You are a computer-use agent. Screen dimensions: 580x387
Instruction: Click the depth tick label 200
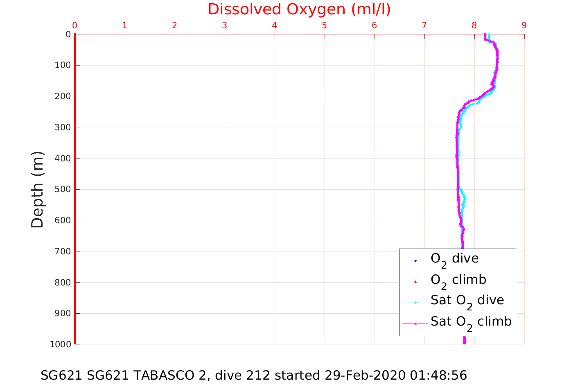[62, 96]
